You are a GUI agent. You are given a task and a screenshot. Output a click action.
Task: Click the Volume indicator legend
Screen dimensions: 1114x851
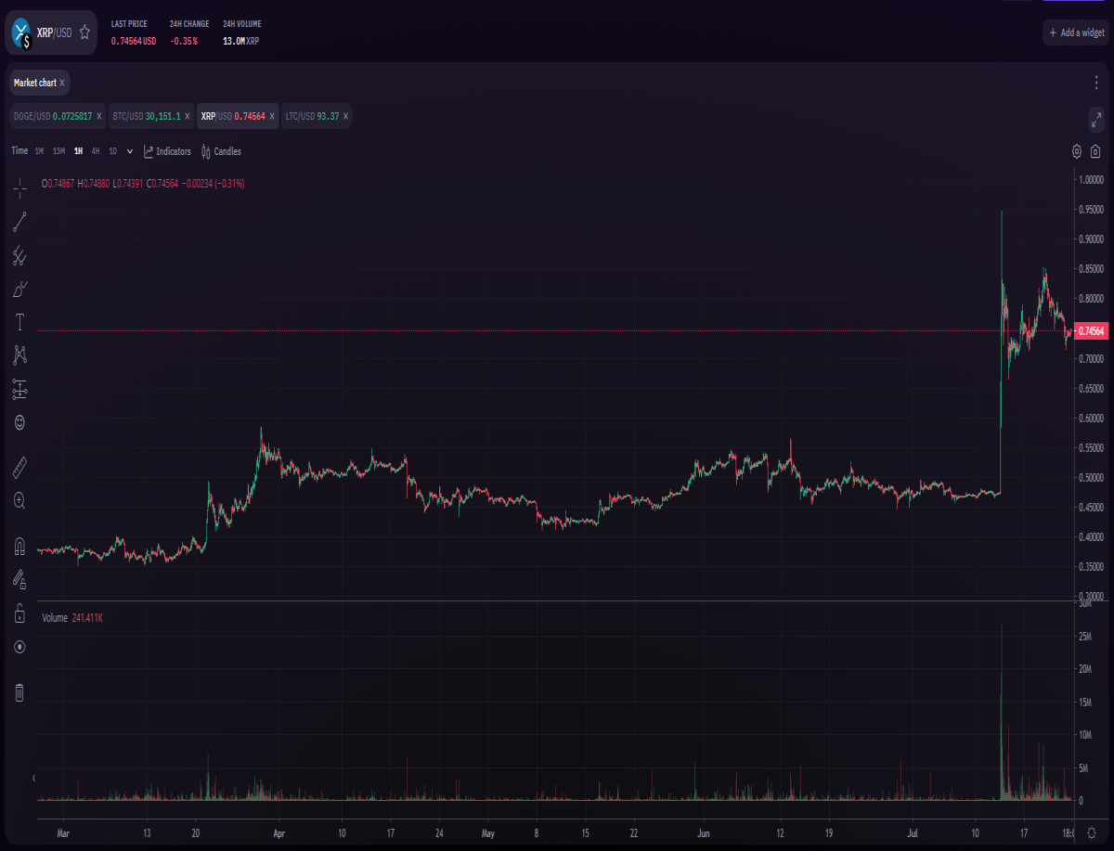pos(72,617)
